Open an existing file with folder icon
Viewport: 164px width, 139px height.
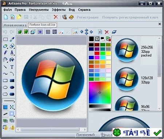click(x=19, y=17)
